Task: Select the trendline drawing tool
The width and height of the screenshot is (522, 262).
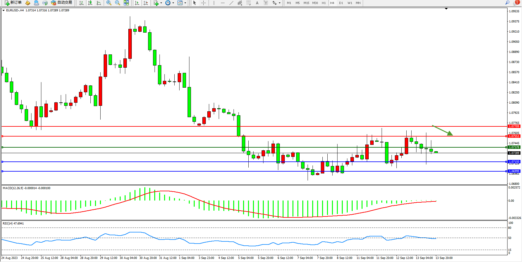Action: pos(231,3)
